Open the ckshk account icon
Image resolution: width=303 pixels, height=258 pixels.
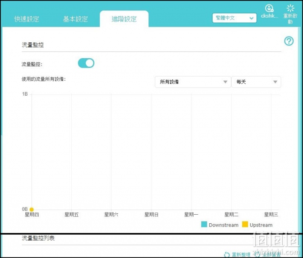coord(269,8)
